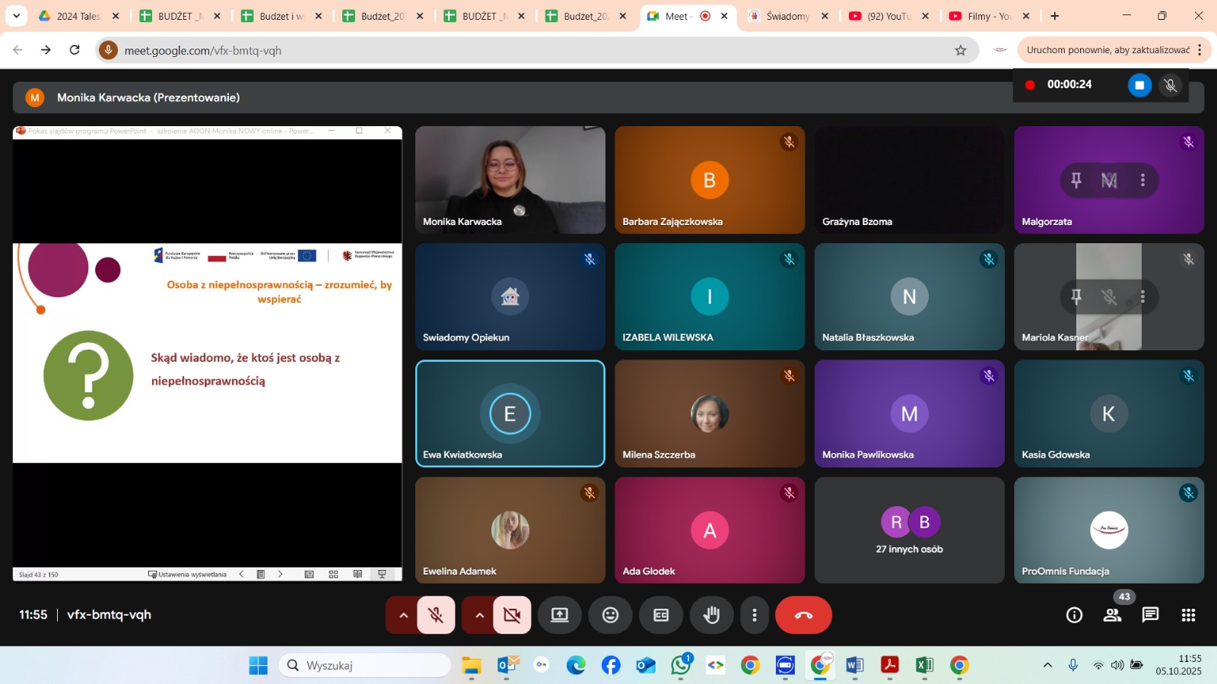Click the meeting details info icon
The image size is (1217, 684).
pyautogui.click(x=1074, y=615)
